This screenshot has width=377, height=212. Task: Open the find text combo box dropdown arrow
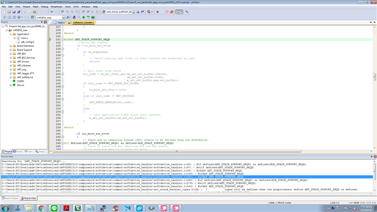click(x=133, y=12)
